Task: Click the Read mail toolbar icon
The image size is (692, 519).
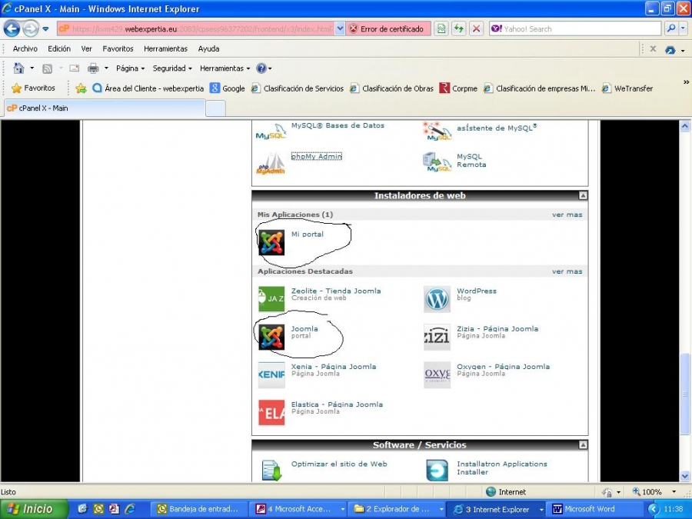Action: (x=74, y=68)
